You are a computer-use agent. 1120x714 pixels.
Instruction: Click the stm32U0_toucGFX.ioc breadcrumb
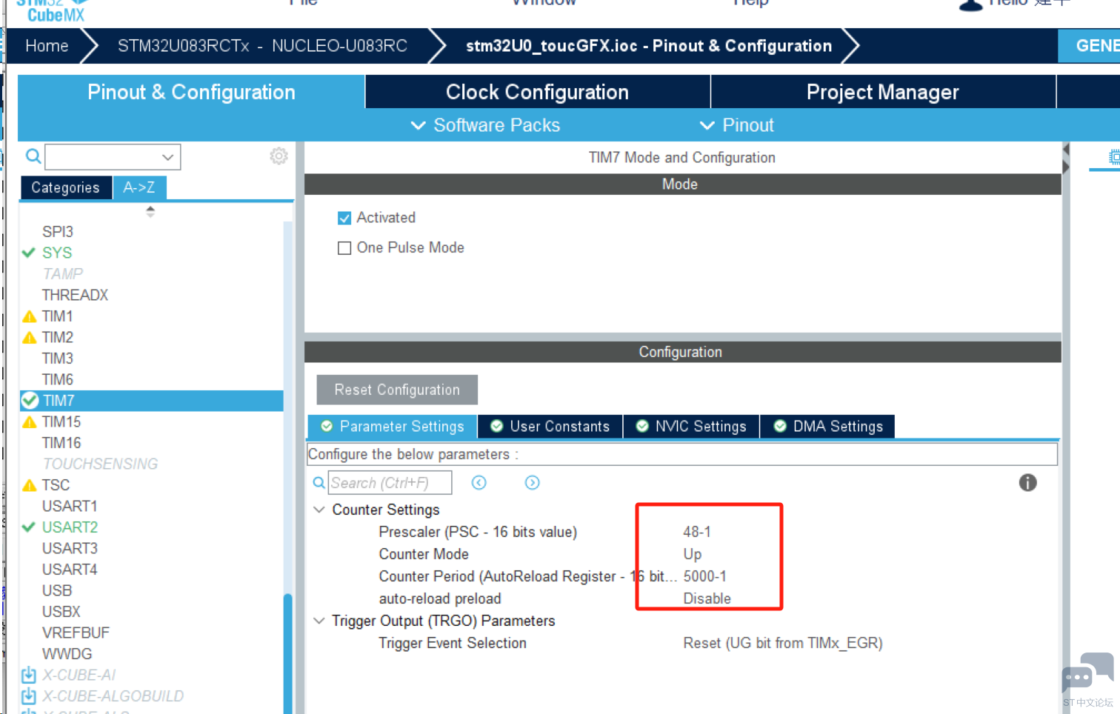(x=648, y=46)
